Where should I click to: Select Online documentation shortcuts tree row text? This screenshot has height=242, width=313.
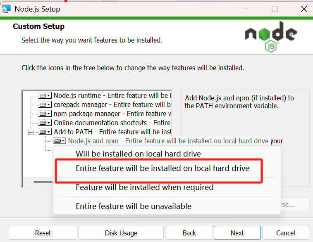click(112, 123)
